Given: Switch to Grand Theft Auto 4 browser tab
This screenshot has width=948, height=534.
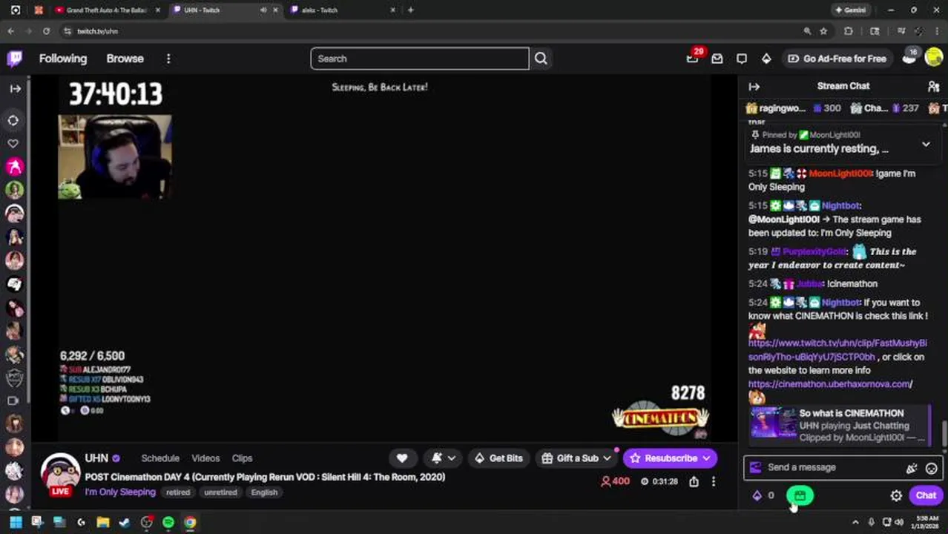Looking at the screenshot, I should coord(107,10).
